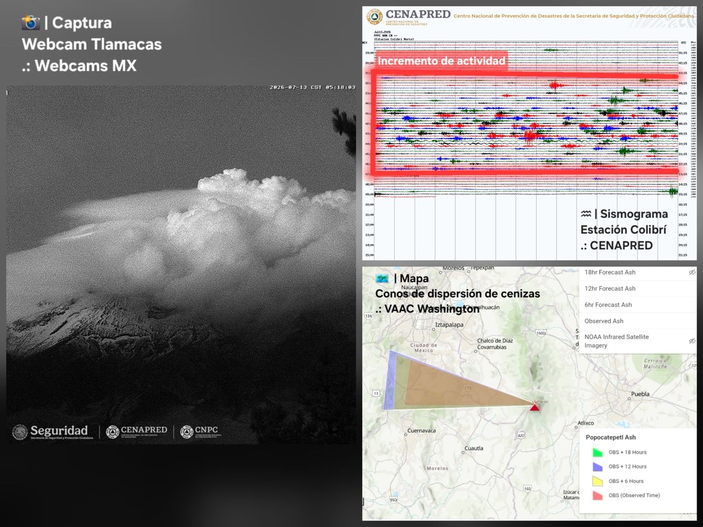703x527 pixels.
Task: Click the CENAPRED title in seismogram header
Action: 419,14
